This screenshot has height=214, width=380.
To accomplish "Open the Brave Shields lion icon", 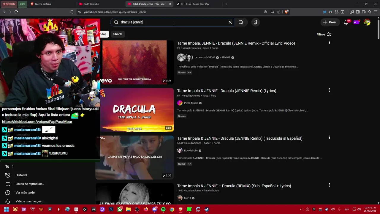I will coord(286,12).
